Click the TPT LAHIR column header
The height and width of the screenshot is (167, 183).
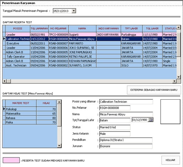coord(131,28)
